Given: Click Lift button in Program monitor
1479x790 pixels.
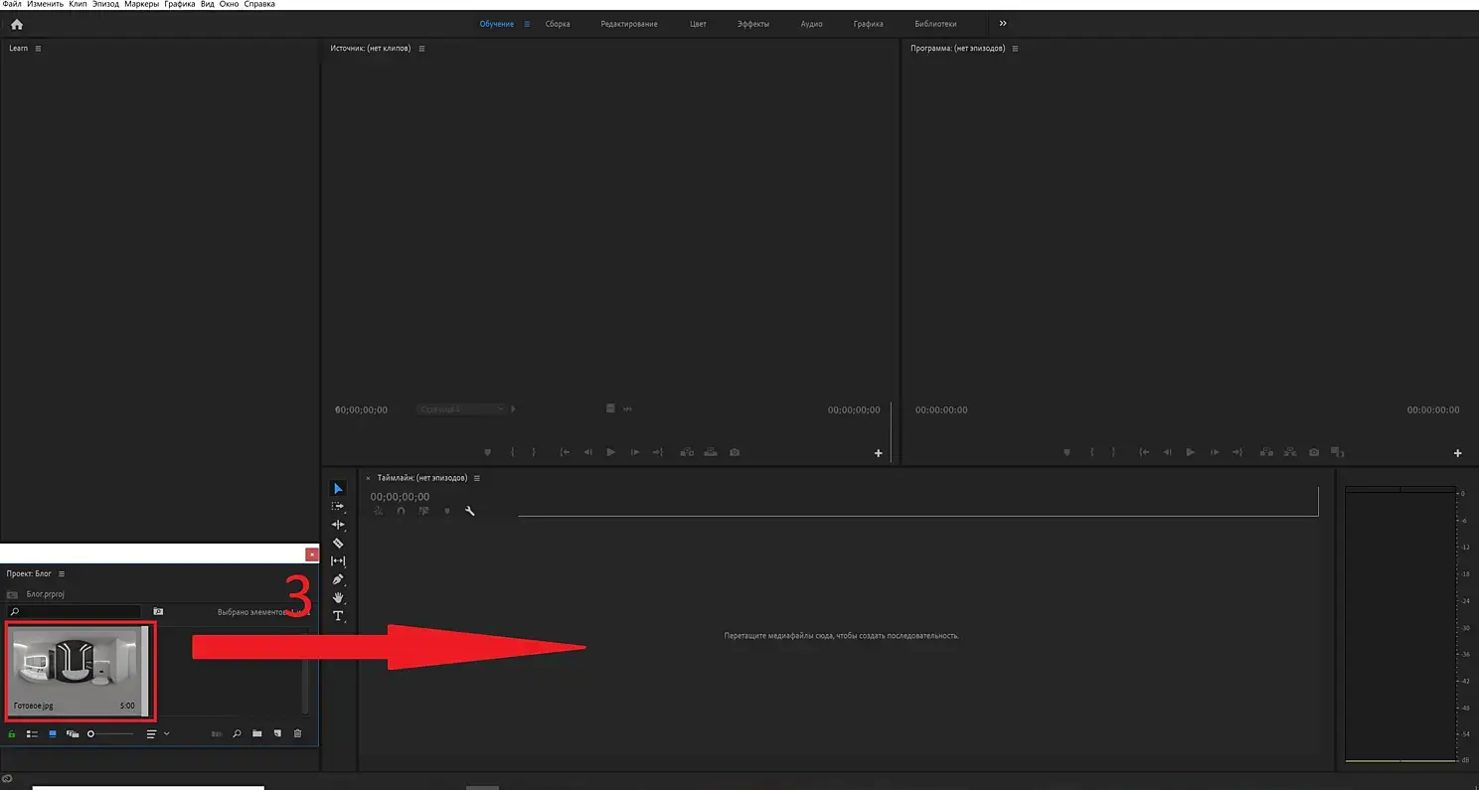Looking at the screenshot, I should [x=1266, y=452].
